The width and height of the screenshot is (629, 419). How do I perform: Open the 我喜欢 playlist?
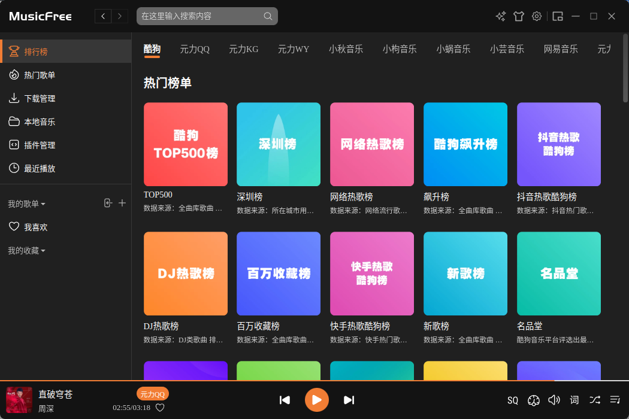coord(66,227)
